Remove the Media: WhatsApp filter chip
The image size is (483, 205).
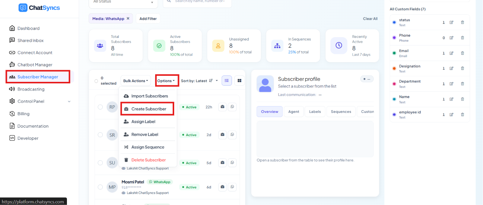tap(128, 18)
